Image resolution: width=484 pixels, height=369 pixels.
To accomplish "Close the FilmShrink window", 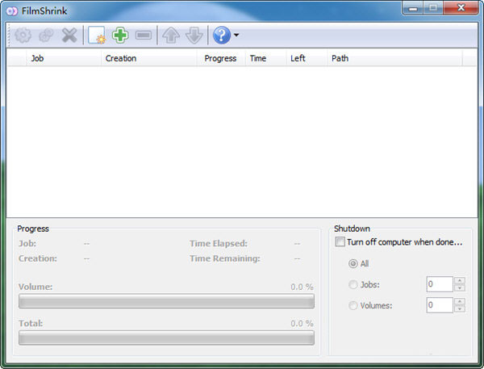I will pos(461,8).
